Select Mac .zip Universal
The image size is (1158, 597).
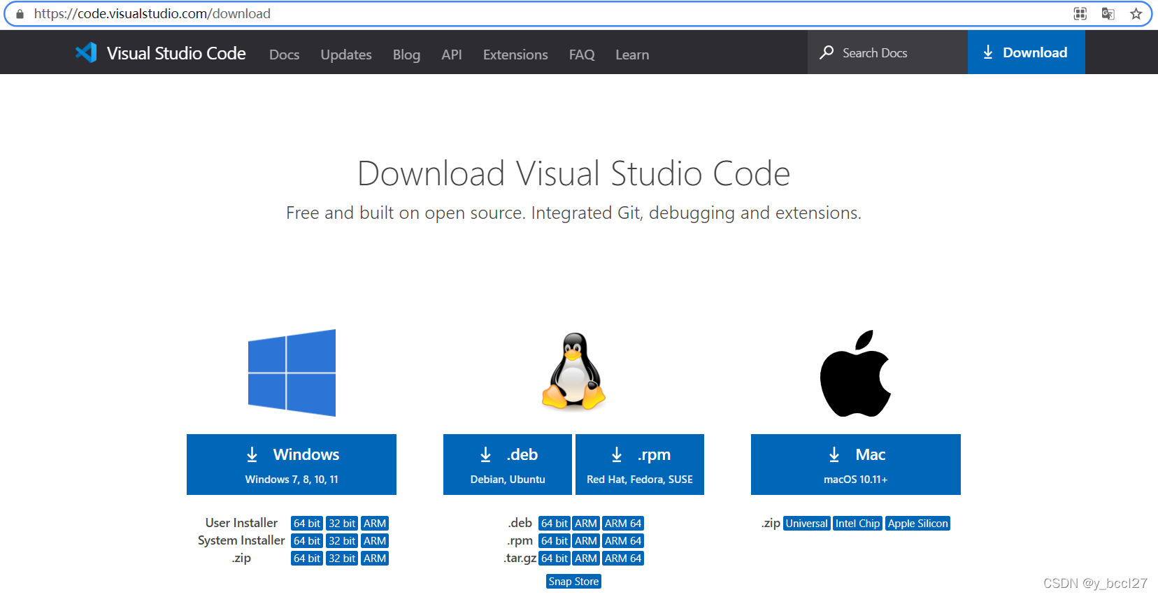click(807, 523)
